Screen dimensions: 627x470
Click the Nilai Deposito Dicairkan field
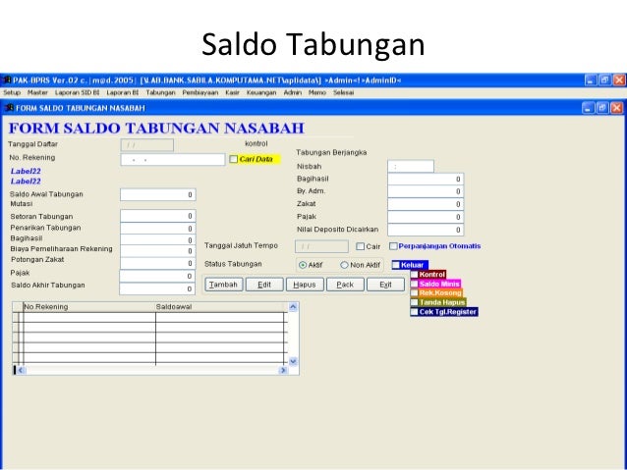pos(426,230)
